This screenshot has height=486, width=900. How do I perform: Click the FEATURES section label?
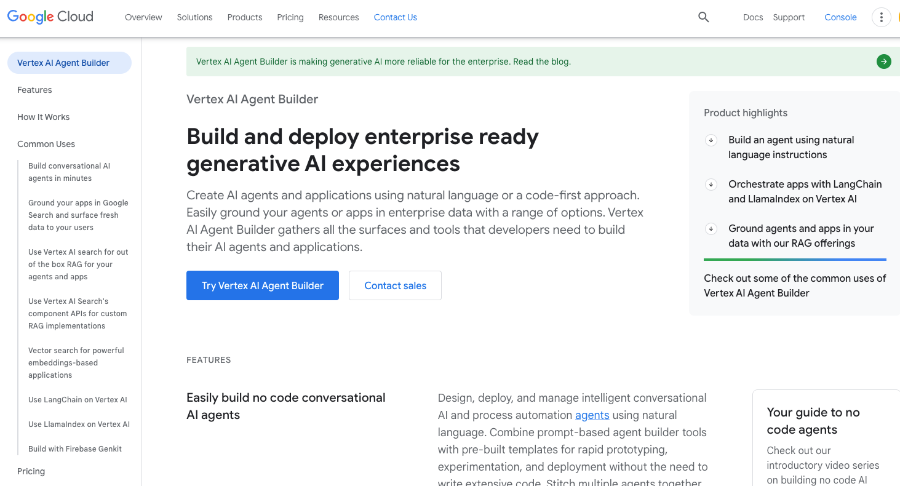pos(209,360)
